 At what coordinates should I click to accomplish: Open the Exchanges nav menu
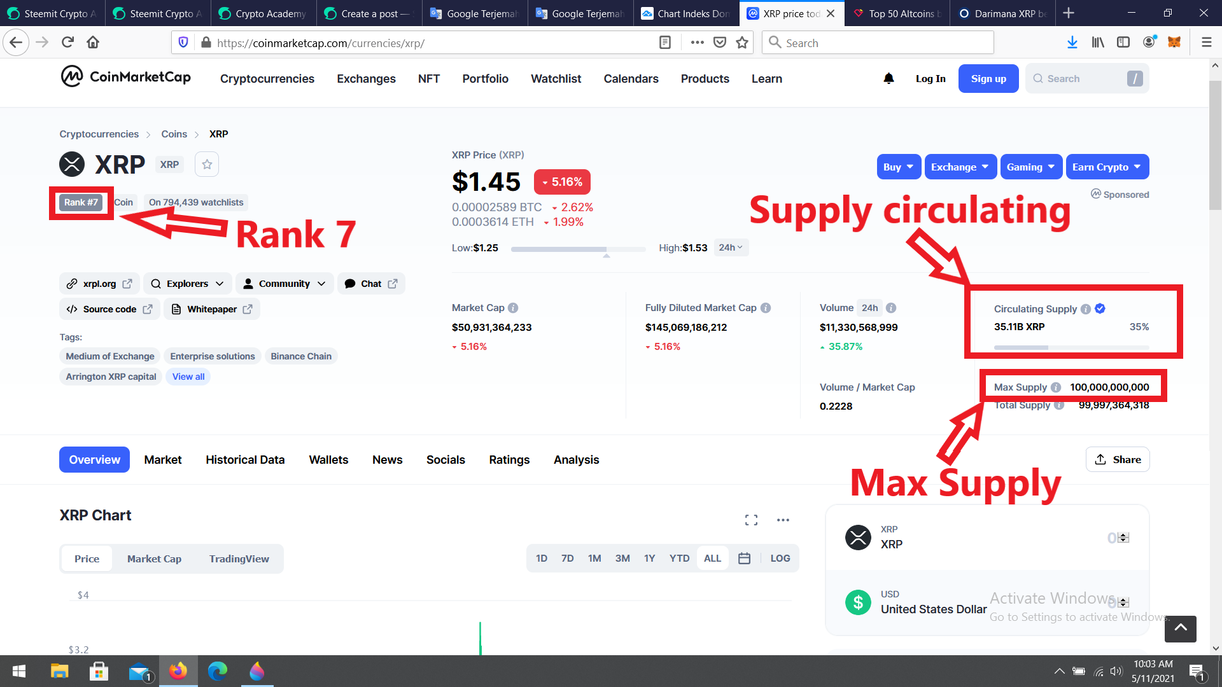tap(366, 79)
